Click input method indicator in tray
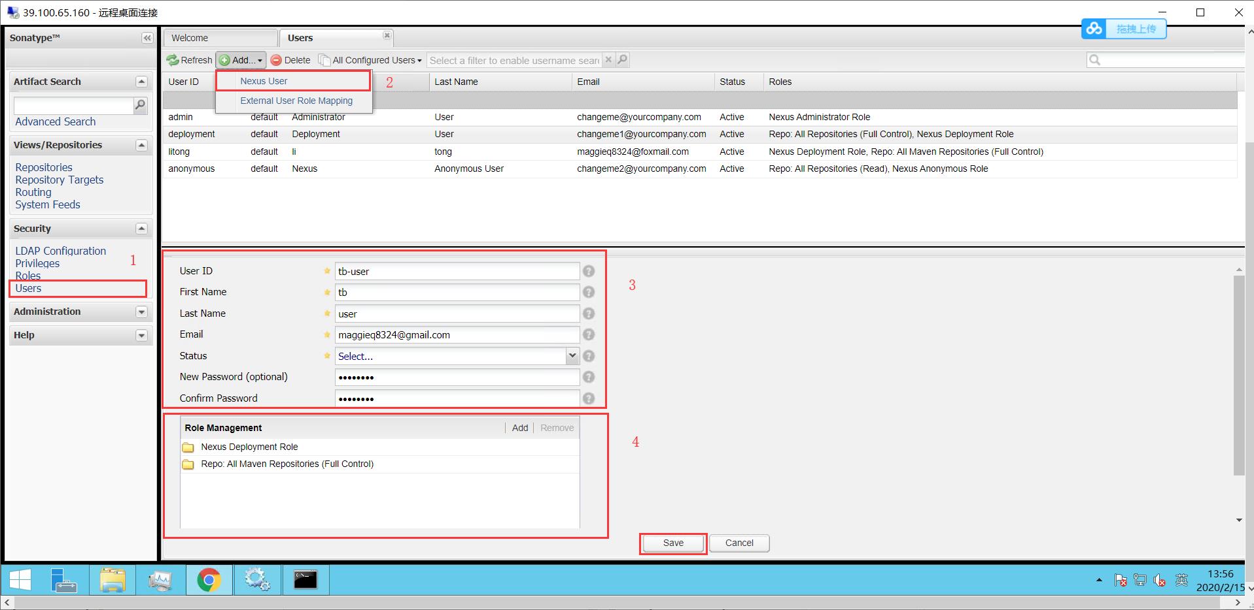This screenshot has height=610, width=1254. tap(1181, 580)
